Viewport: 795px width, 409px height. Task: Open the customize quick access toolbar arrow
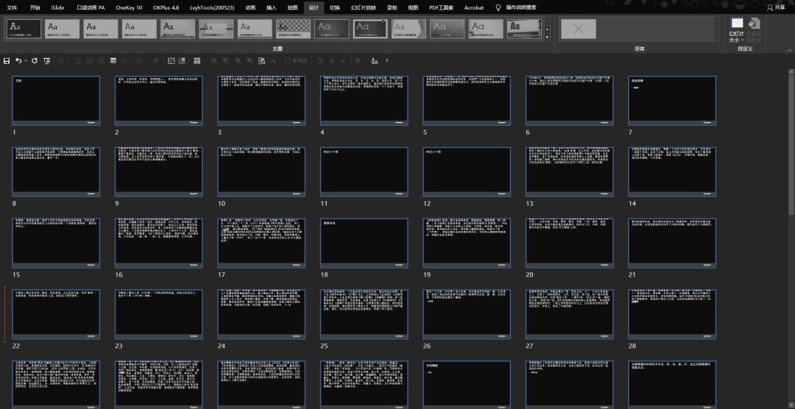click(x=387, y=61)
